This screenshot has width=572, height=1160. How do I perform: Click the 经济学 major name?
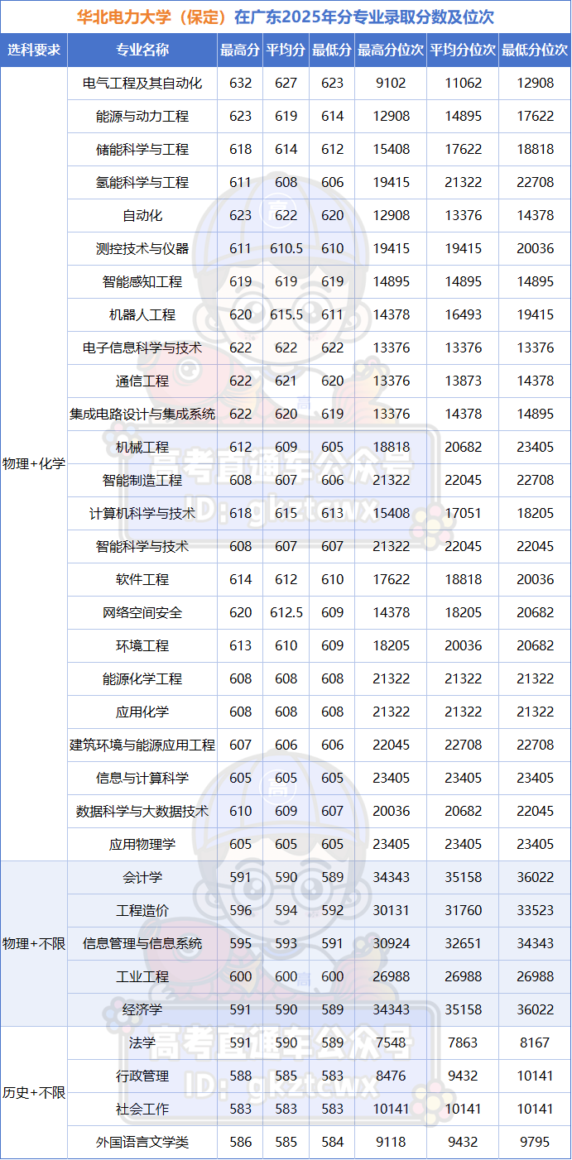(142, 1009)
